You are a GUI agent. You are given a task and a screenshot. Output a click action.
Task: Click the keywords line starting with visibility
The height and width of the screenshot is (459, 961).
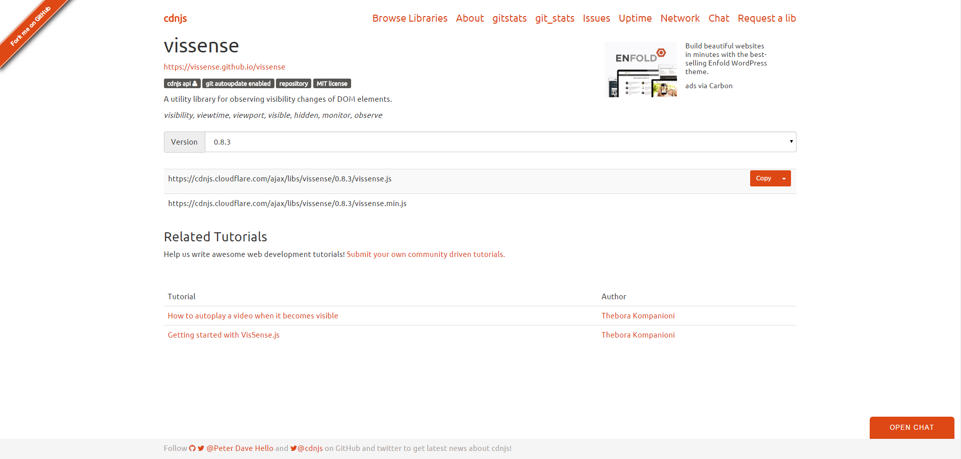(273, 115)
